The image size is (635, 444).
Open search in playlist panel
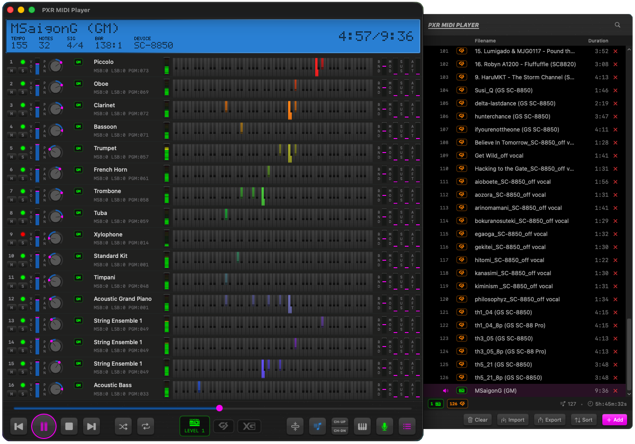coord(617,25)
